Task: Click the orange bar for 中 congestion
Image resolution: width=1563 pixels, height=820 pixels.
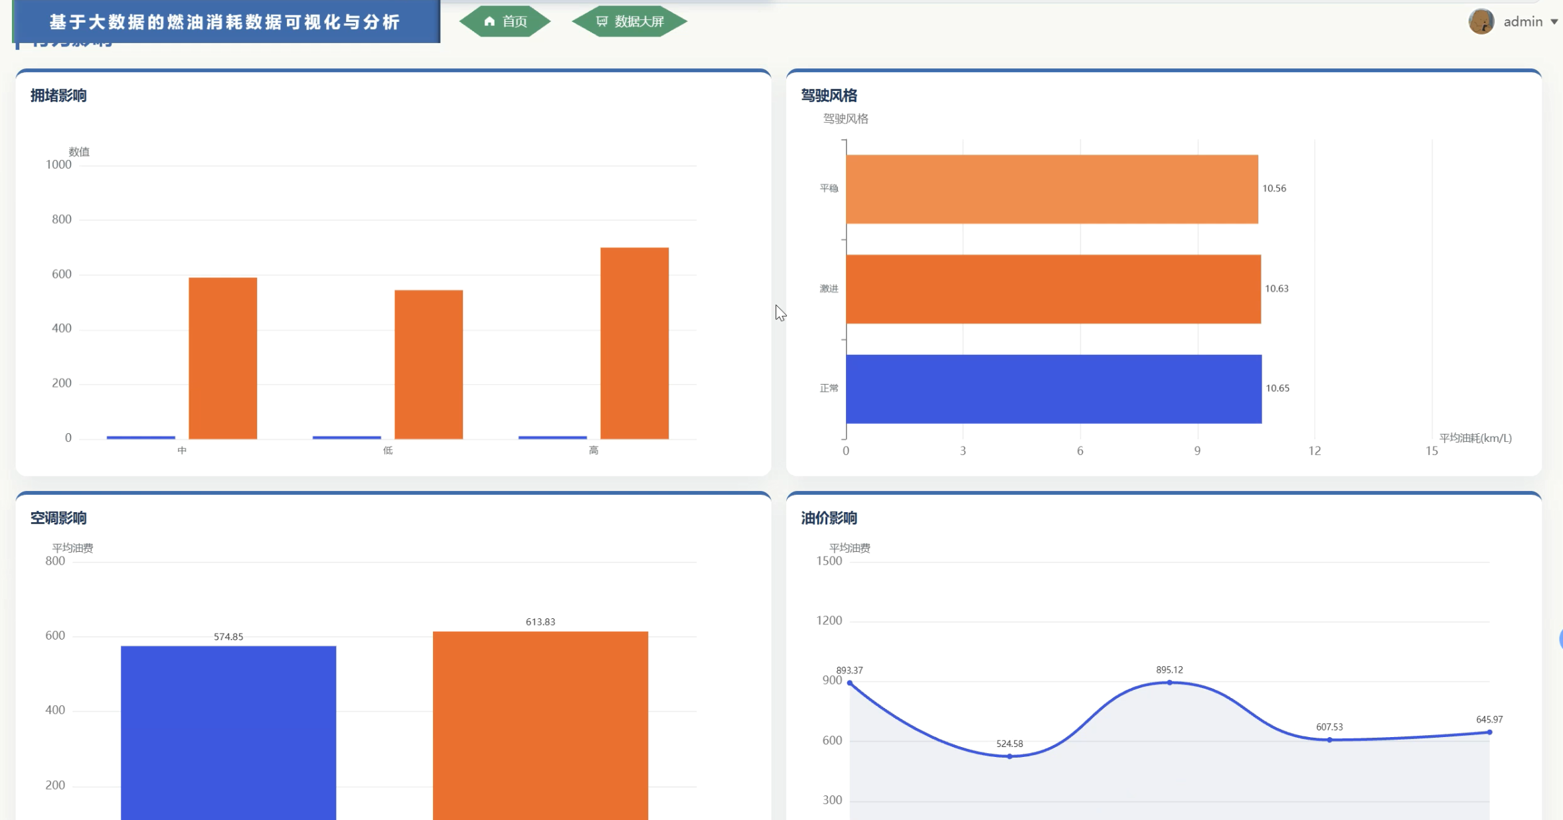Action: click(223, 358)
